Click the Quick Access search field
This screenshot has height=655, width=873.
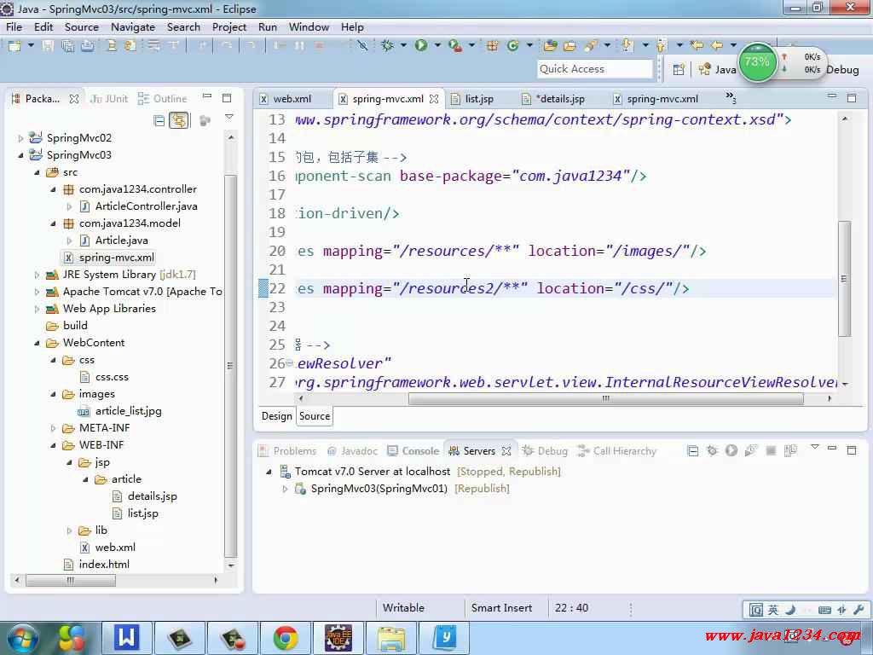click(x=594, y=69)
